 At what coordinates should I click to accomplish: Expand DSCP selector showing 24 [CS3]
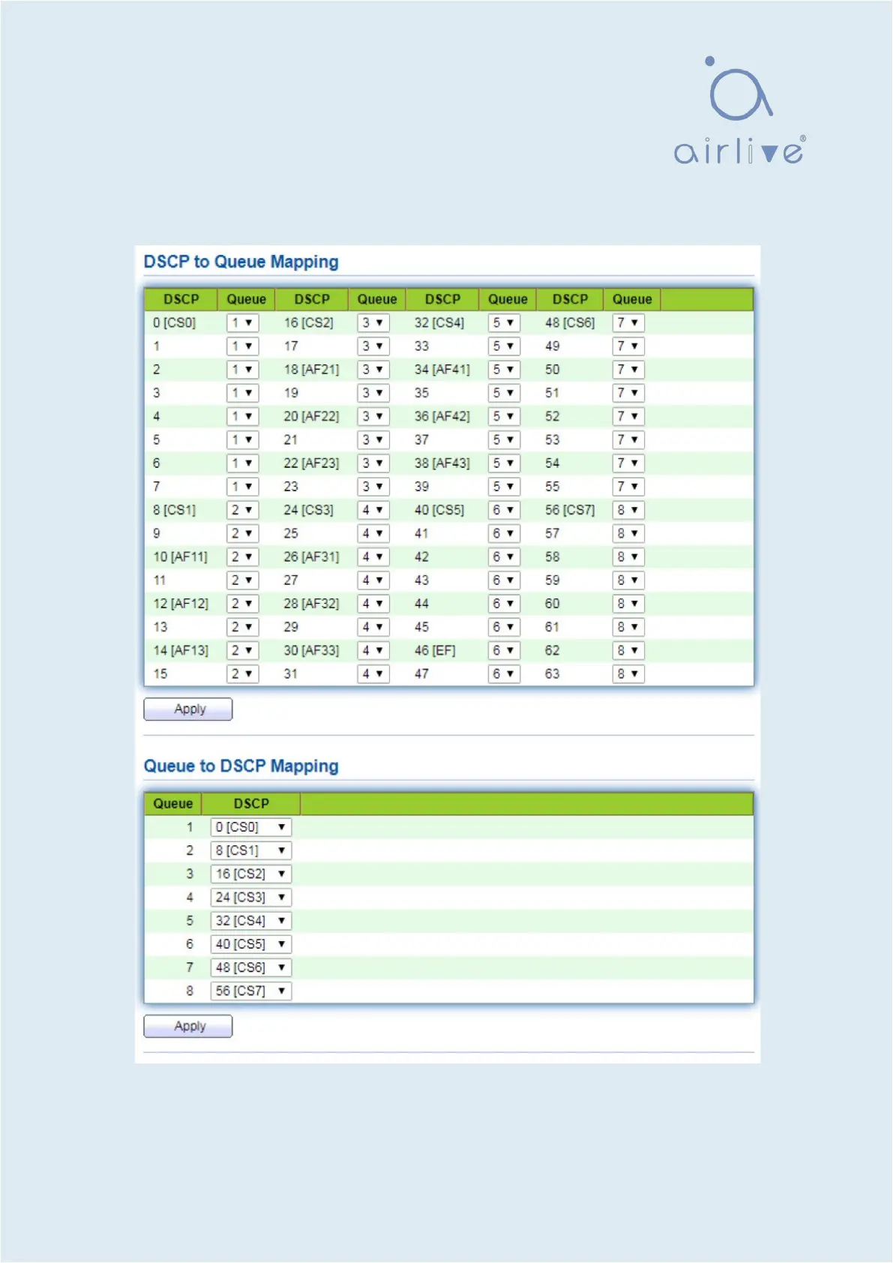(250, 898)
